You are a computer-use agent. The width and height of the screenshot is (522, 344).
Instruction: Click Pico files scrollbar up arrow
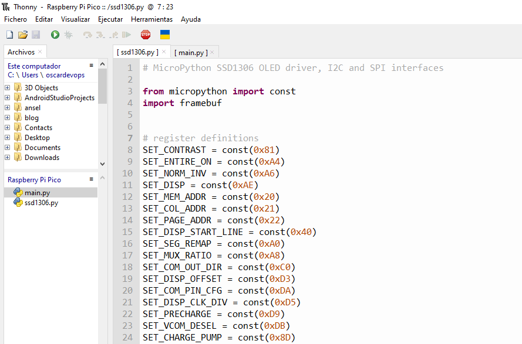[103, 178]
